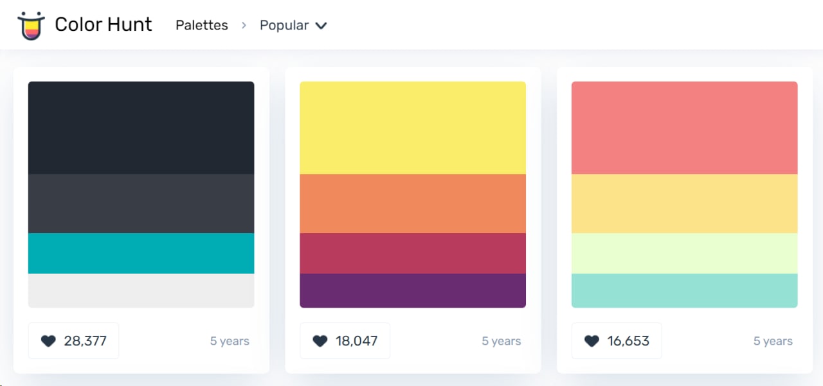Select the Popular menu label
The height and width of the screenshot is (386, 823).
click(x=284, y=25)
